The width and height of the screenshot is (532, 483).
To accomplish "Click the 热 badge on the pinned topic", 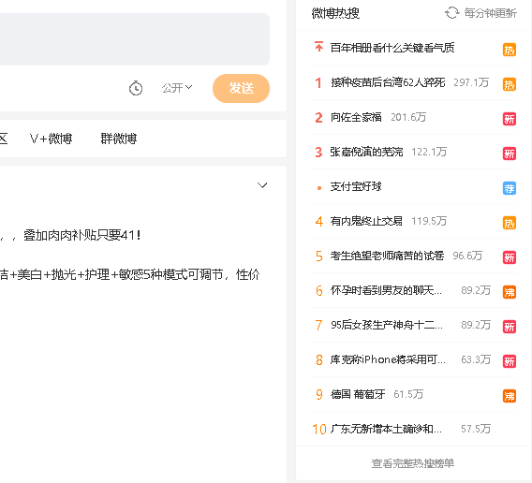I will (510, 50).
